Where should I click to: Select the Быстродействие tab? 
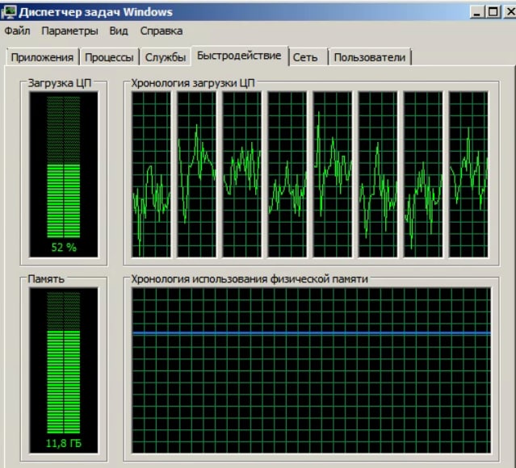click(x=239, y=56)
